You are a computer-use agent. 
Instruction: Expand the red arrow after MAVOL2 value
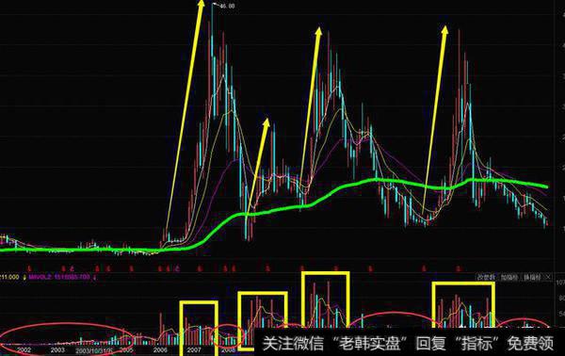pyautogui.click(x=94, y=277)
